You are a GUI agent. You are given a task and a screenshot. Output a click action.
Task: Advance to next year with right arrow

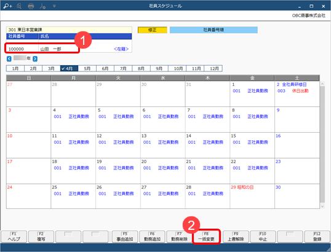(35, 58)
